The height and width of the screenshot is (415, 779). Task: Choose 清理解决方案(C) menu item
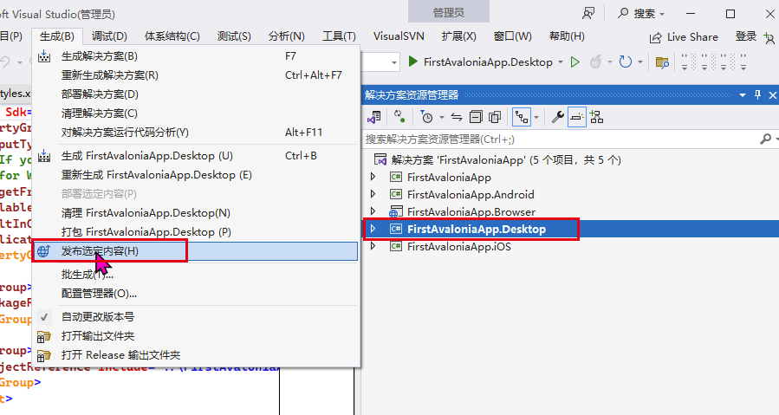coord(196,113)
